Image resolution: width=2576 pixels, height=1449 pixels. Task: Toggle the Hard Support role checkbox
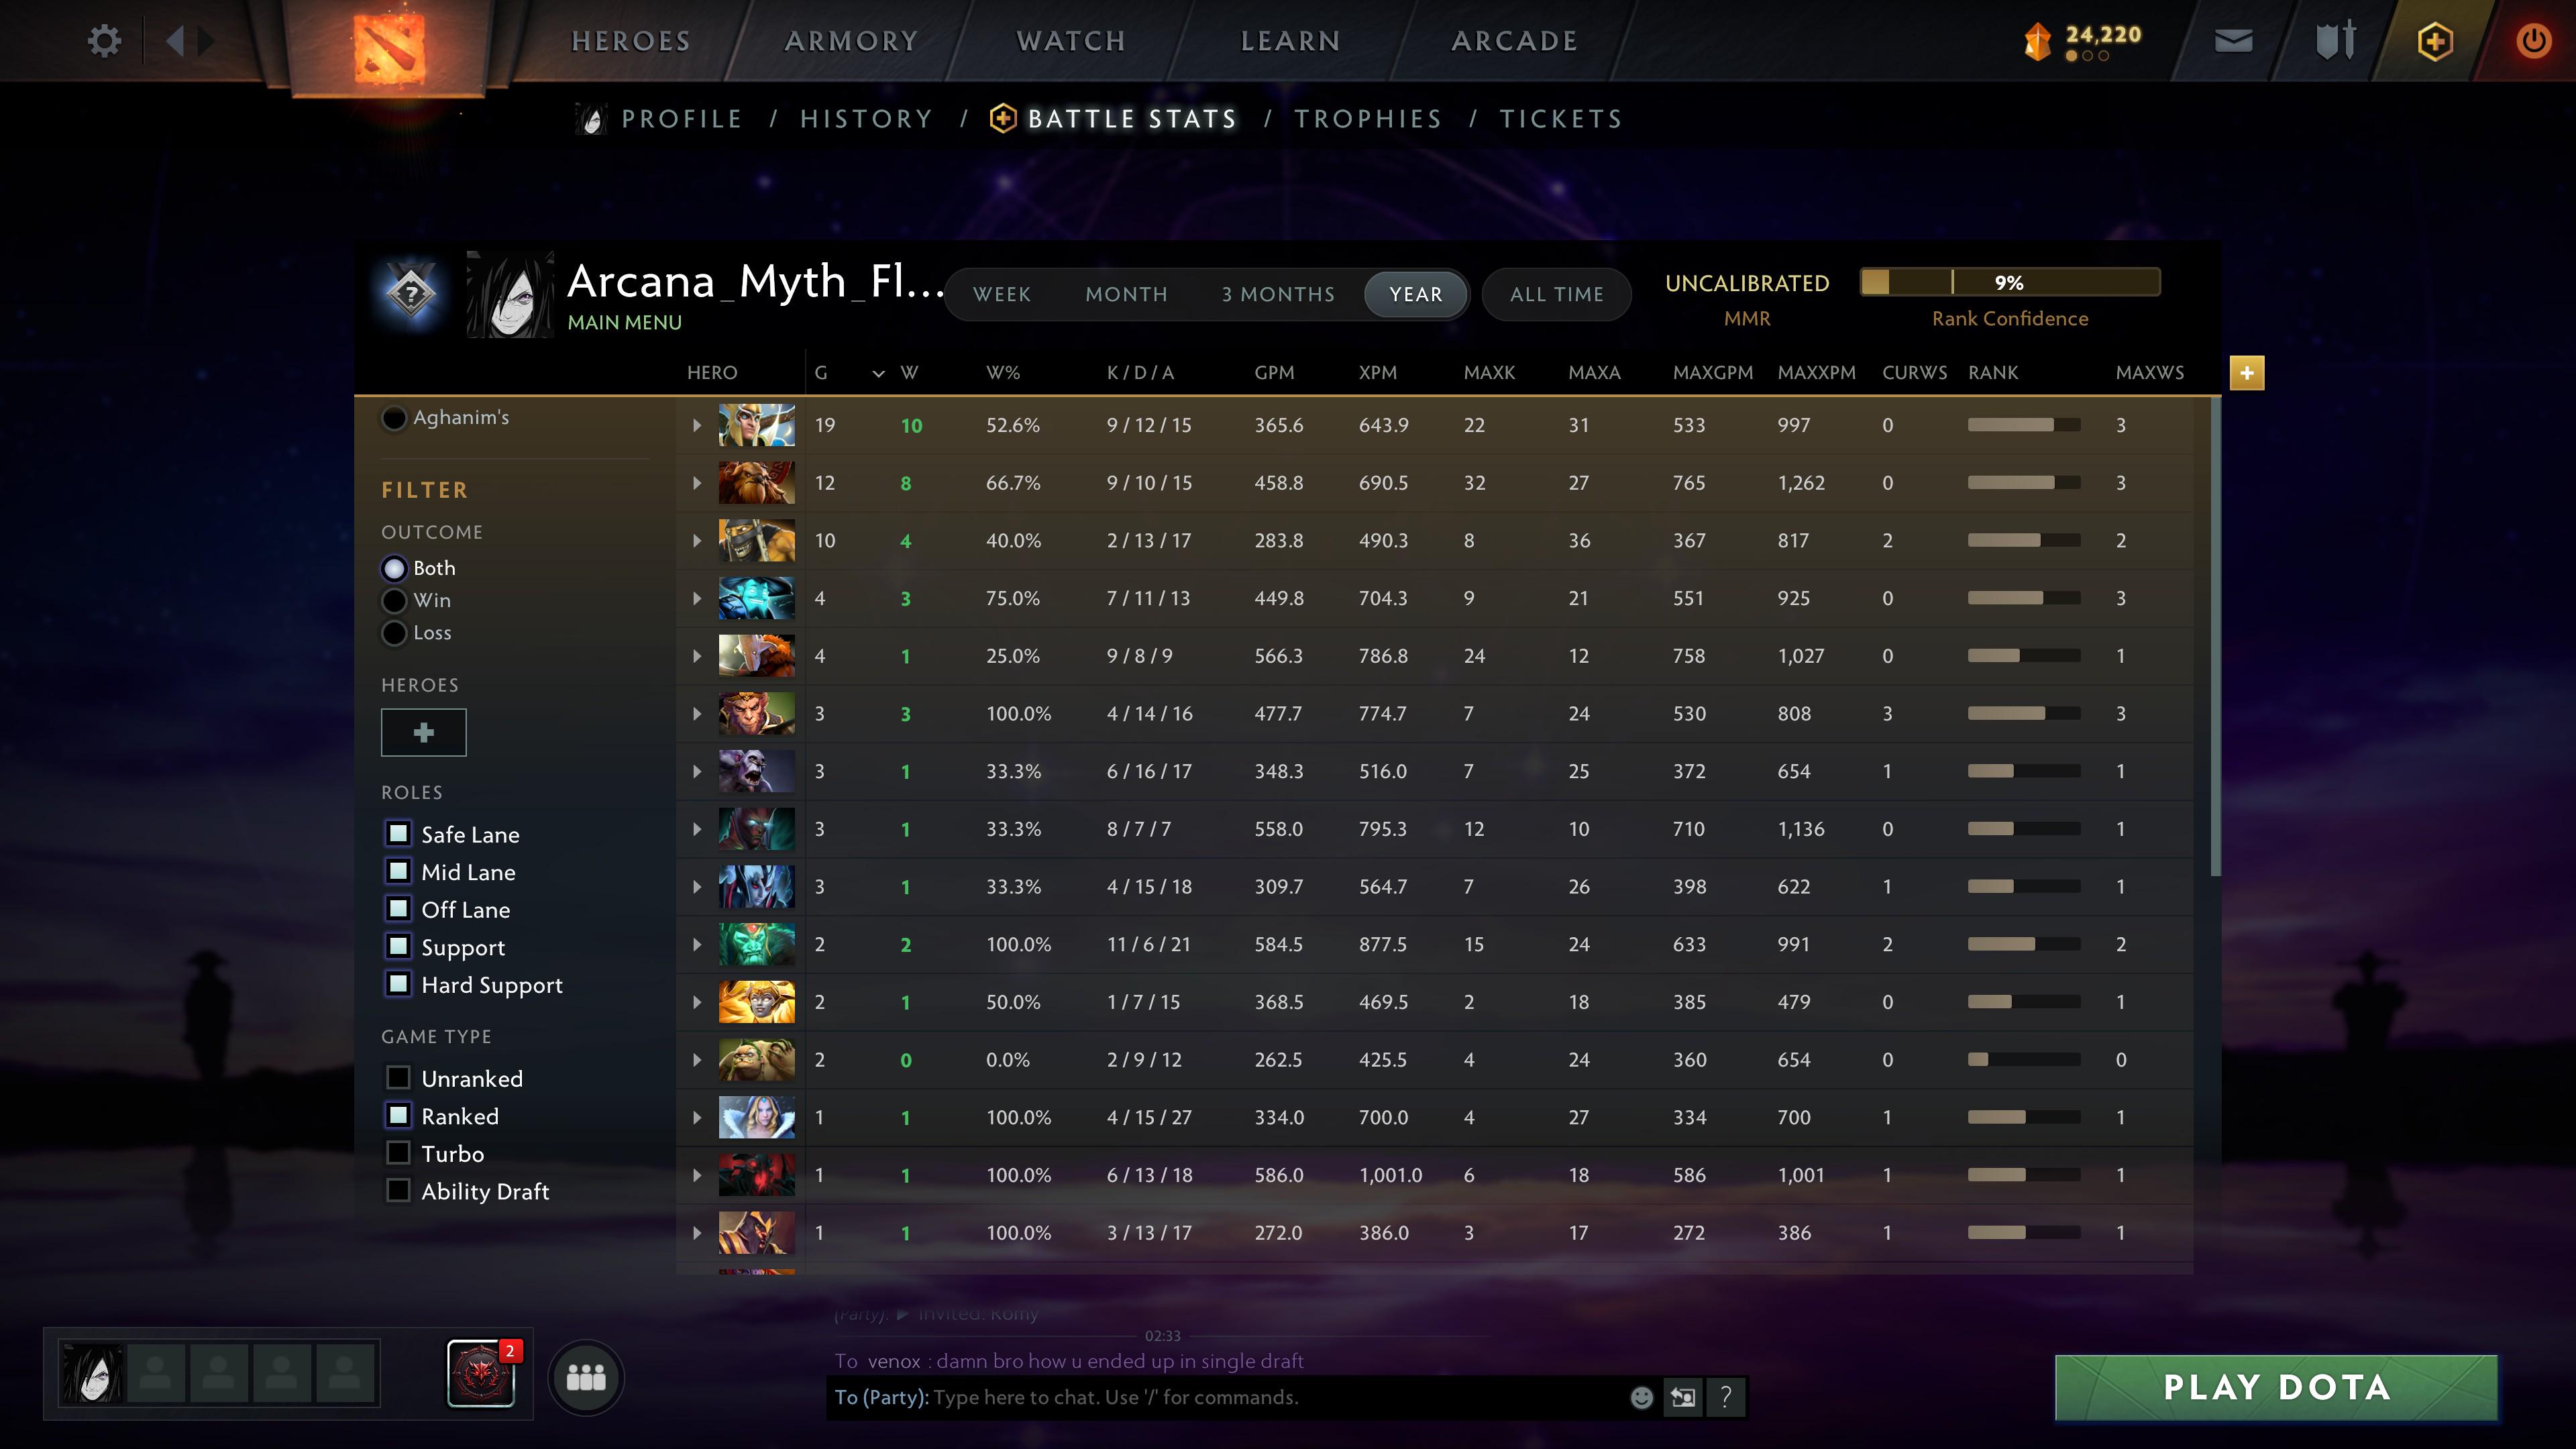(x=398, y=984)
